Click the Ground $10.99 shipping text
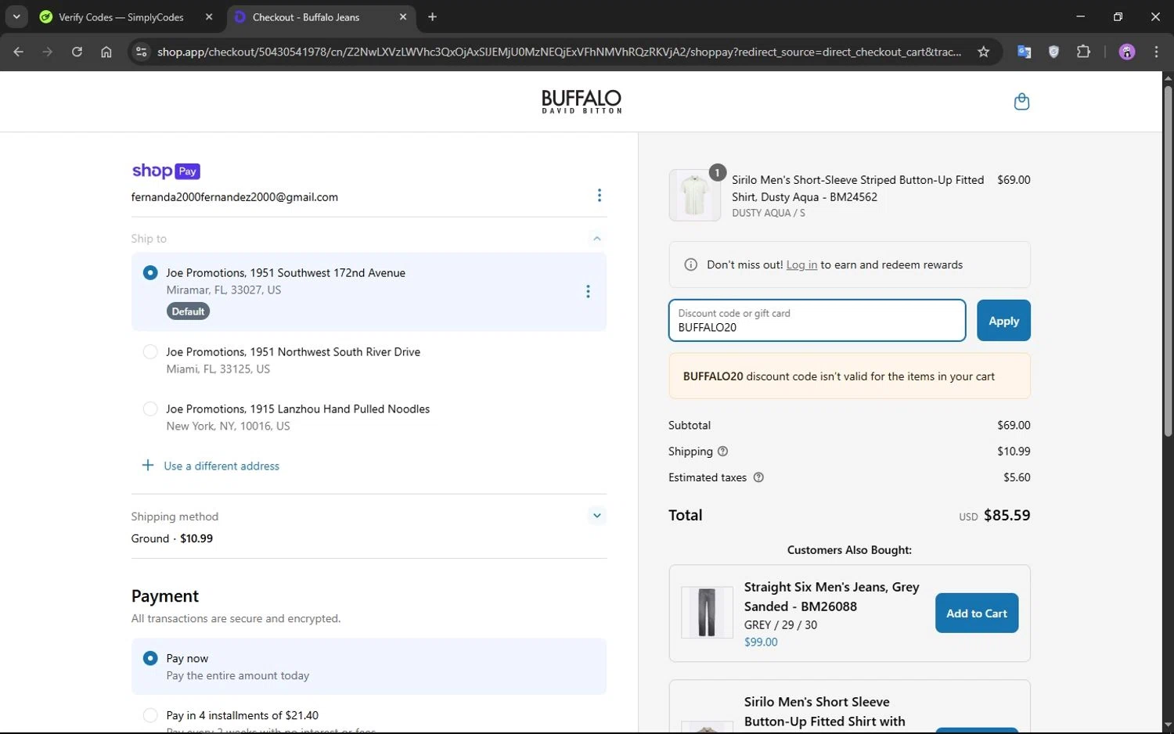Image resolution: width=1174 pixels, height=734 pixels. point(172,538)
